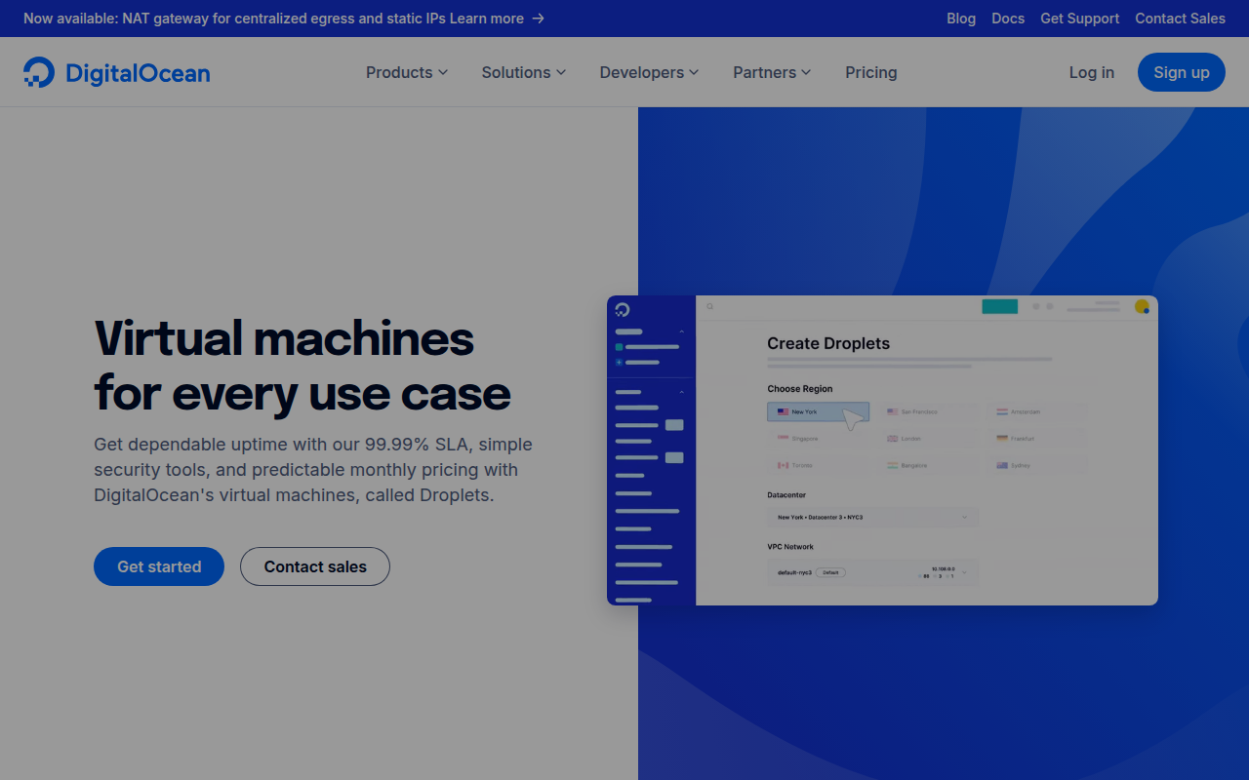
Task: Open the Docs link in top bar
Action: click(x=1008, y=19)
